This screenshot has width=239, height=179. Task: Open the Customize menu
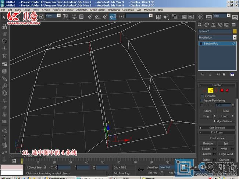[x=128, y=10]
